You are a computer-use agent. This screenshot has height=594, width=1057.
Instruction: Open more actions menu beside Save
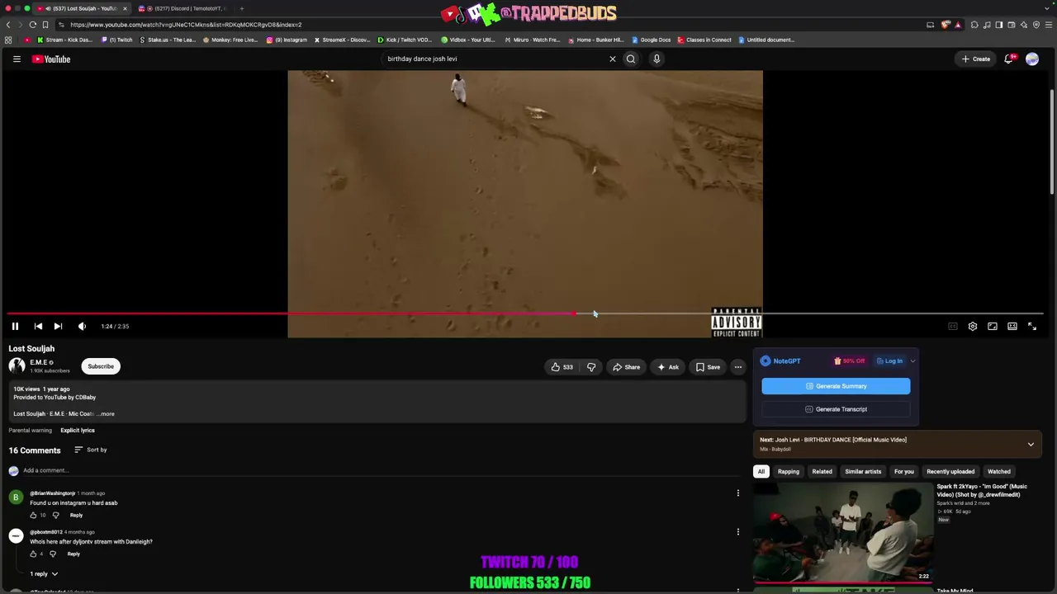click(x=738, y=367)
